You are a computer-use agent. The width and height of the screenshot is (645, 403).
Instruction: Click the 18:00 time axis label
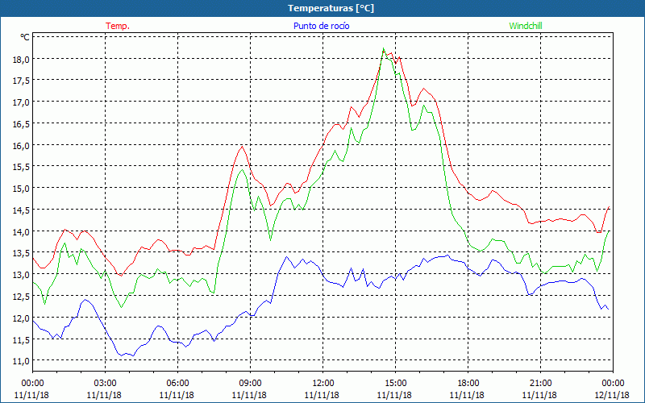[x=468, y=384]
